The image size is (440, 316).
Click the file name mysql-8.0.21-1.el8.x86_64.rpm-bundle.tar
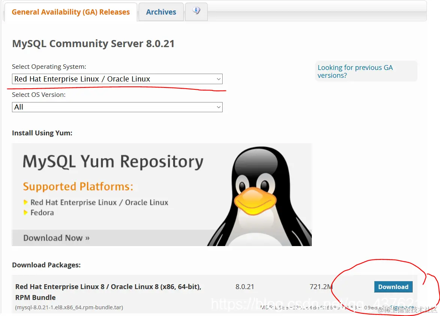click(69, 307)
